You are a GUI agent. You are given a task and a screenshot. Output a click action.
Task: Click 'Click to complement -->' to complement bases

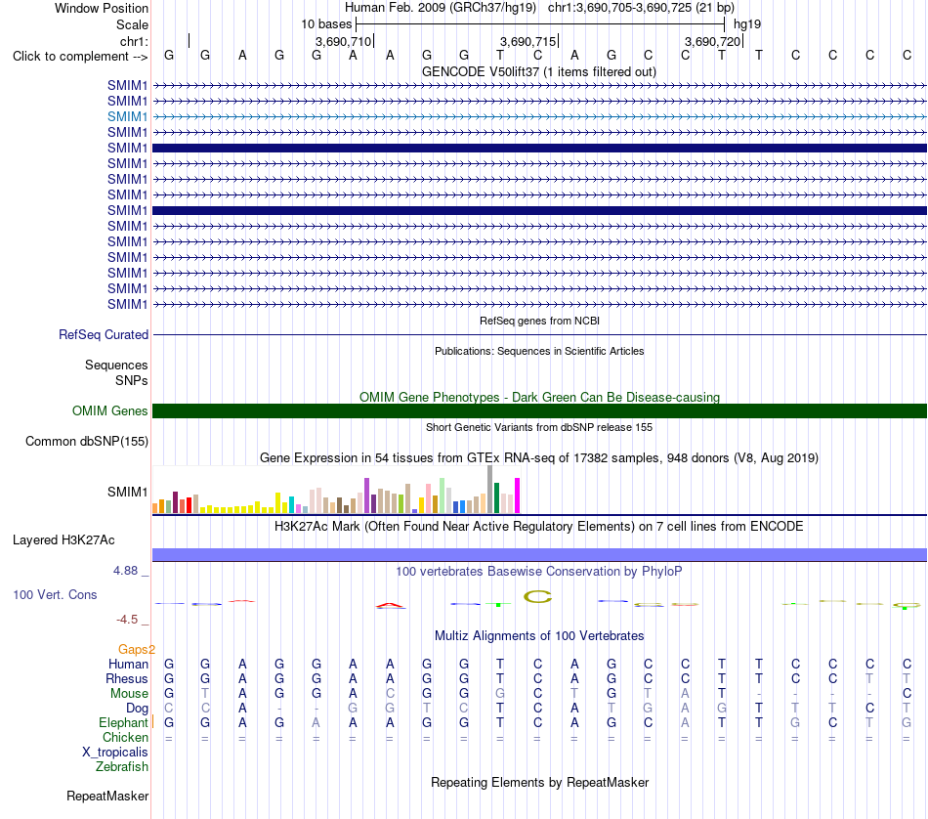[80, 57]
